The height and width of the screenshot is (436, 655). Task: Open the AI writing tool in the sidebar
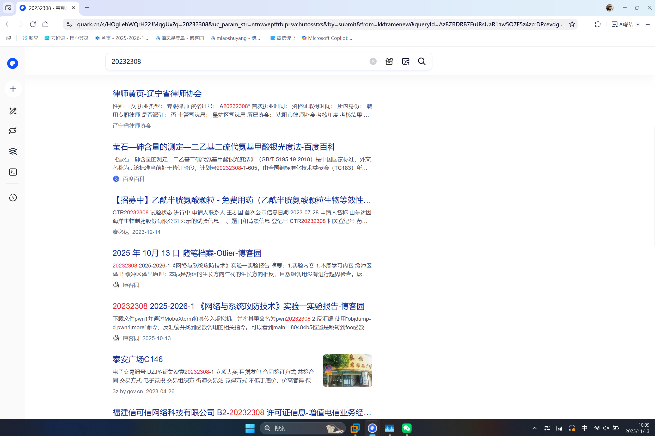pyautogui.click(x=13, y=111)
